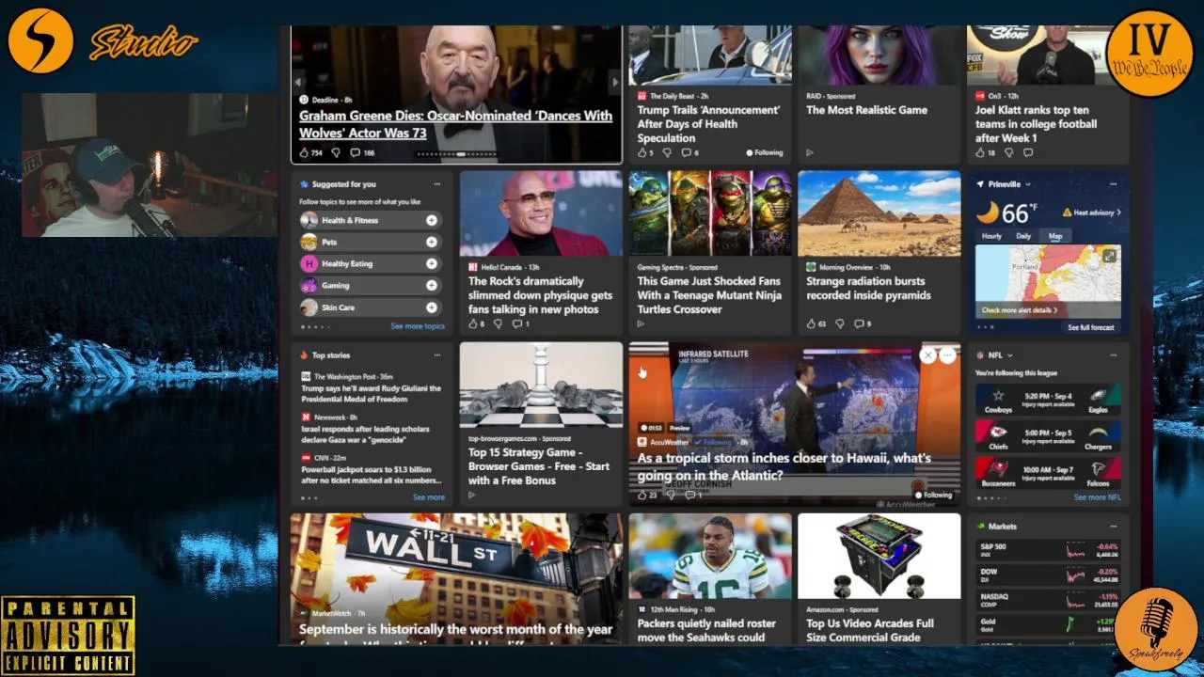
Task: Open more options on tropical storm video
Action: [x=947, y=355]
